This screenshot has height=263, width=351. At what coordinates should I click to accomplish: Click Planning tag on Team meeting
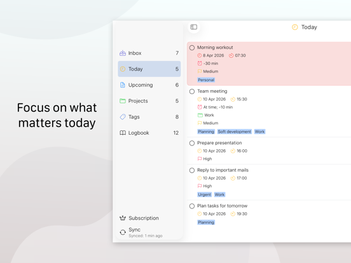(206, 131)
